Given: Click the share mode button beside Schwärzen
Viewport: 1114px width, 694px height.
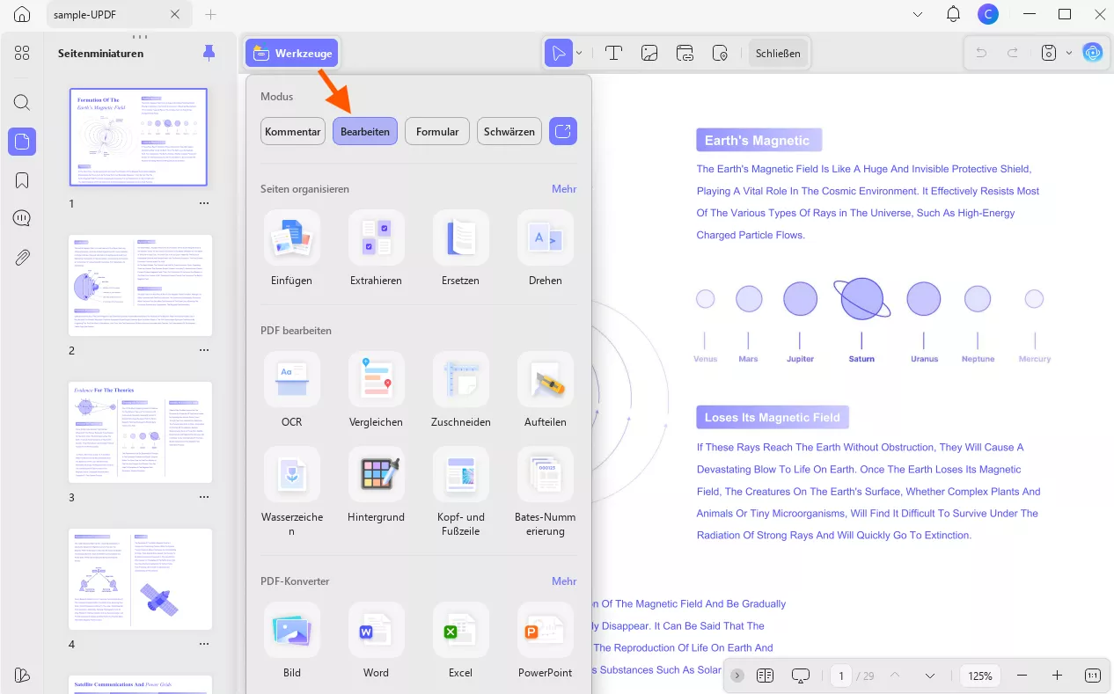Looking at the screenshot, I should tap(563, 131).
